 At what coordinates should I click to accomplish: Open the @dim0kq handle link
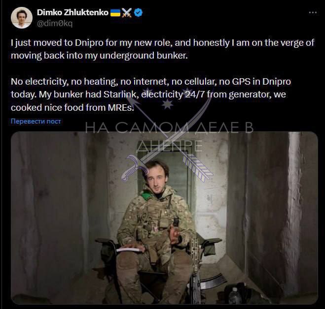(55, 23)
